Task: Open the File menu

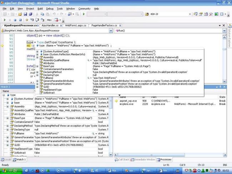Action: [x=4, y=9]
